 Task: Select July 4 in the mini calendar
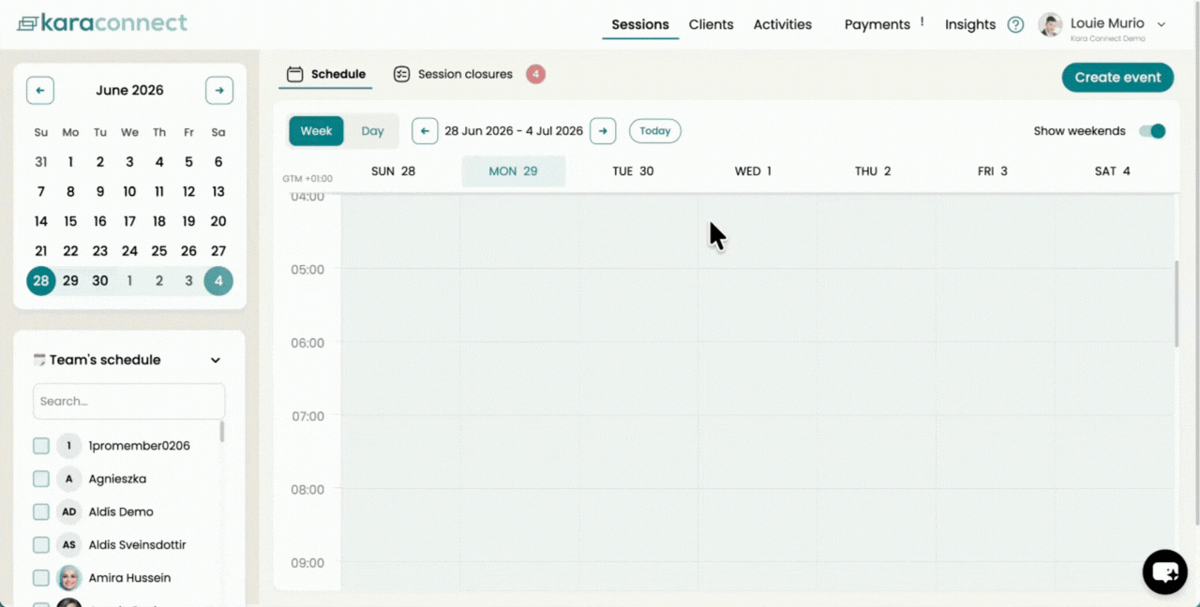tap(218, 281)
